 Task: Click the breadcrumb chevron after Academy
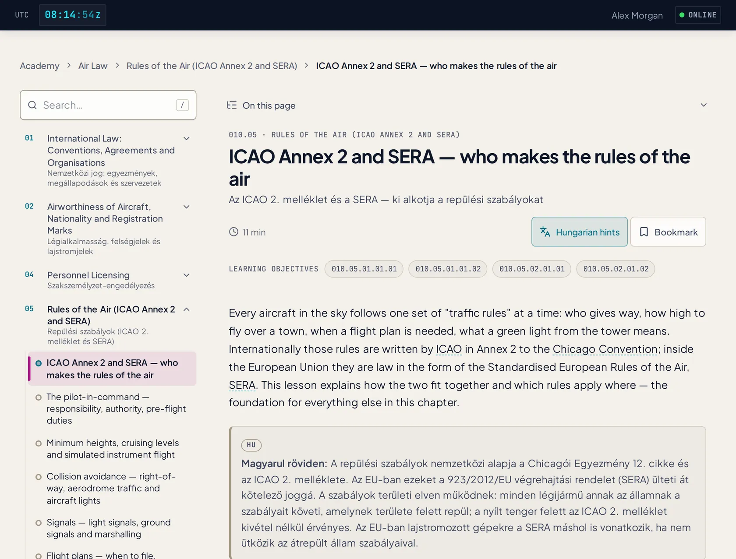[x=69, y=66]
